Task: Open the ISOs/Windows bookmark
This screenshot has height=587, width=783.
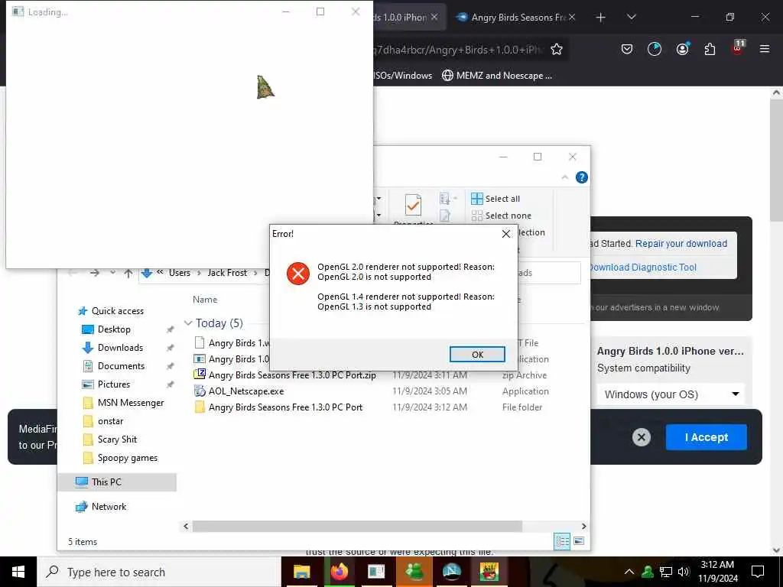Action: pos(402,76)
